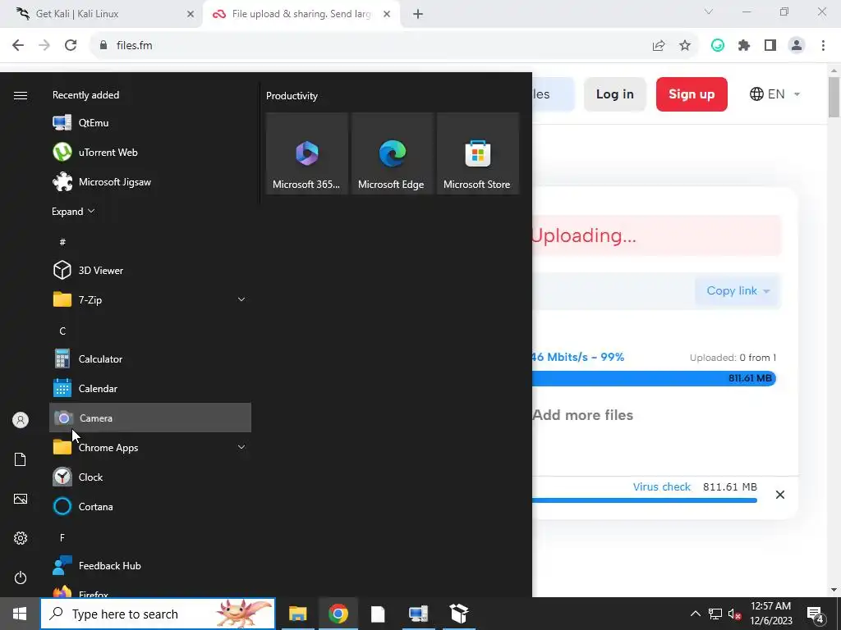The width and height of the screenshot is (841, 630).
Task: Select the File upload & sharing tab
Action: tap(301, 14)
